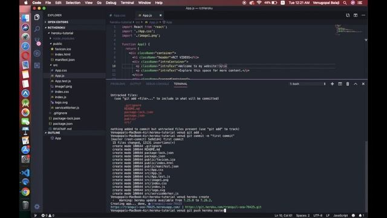Open the File menu

click(x=48, y=2)
